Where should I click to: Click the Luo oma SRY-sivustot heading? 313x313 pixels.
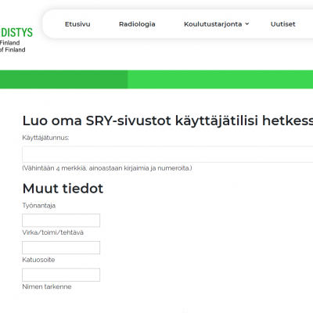tap(167, 121)
